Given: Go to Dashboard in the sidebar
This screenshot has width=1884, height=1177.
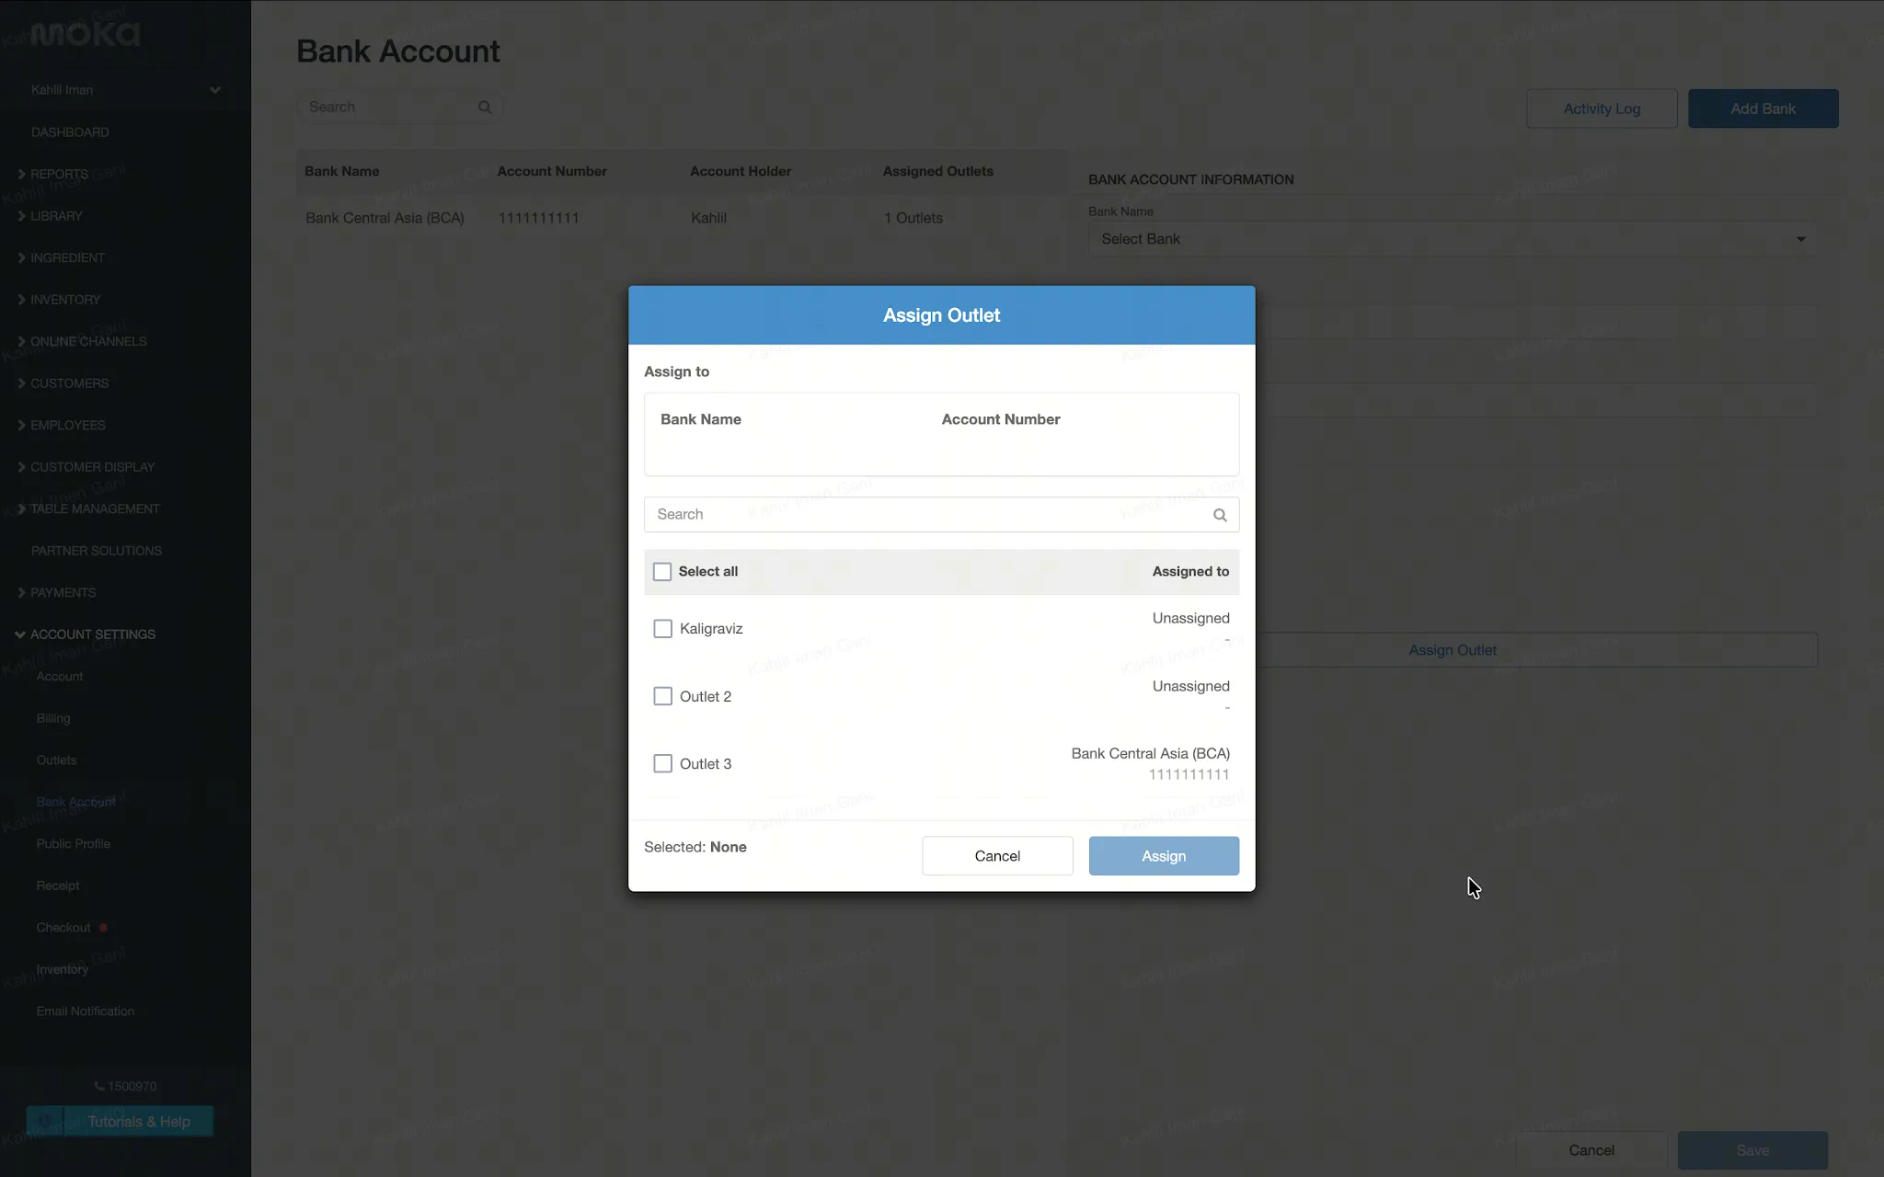Looking at the screenshot, I should 70,132.
